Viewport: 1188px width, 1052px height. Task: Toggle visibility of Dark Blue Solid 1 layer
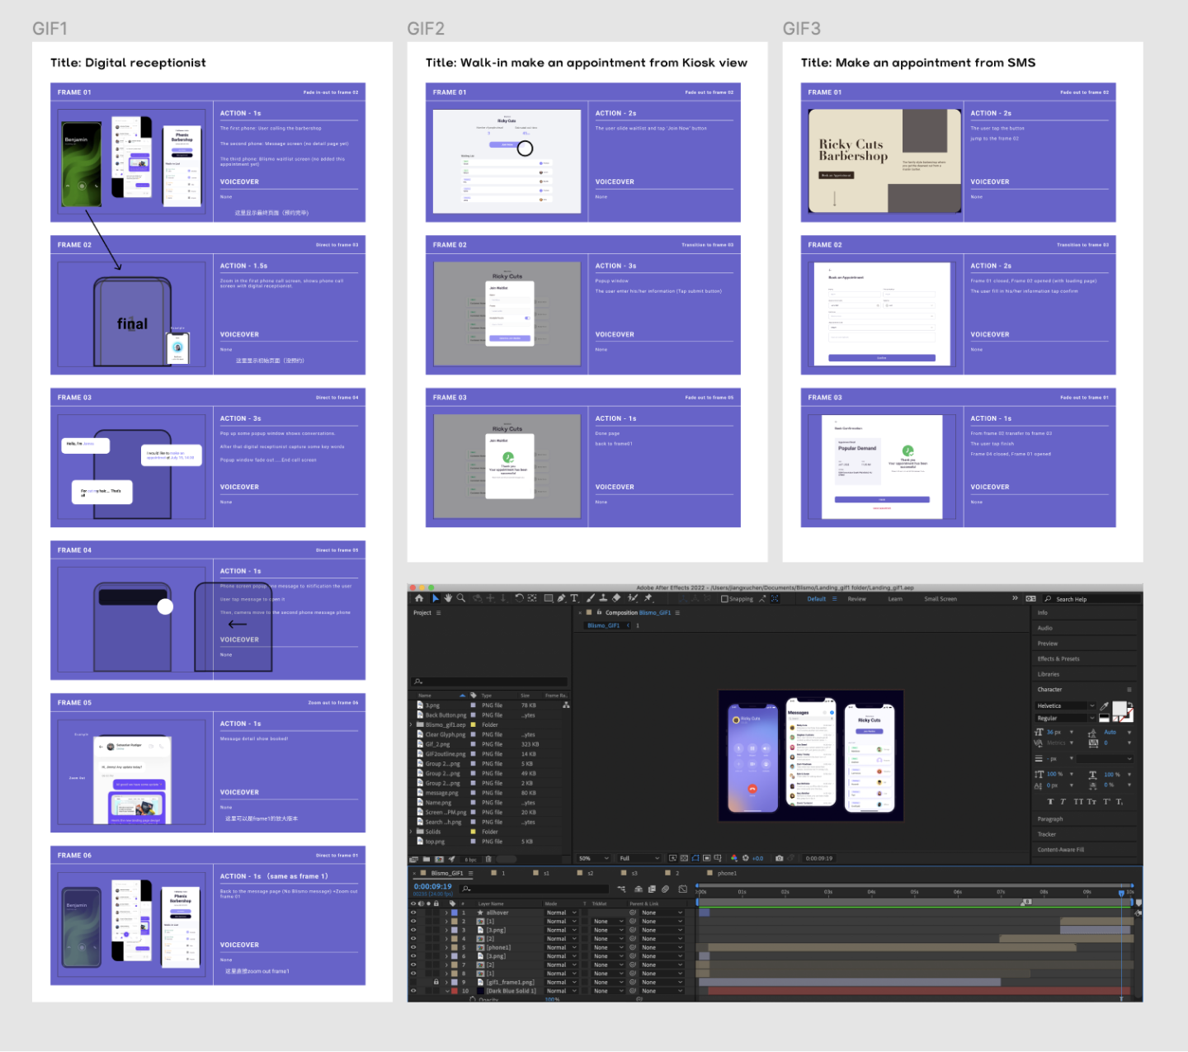point(413,991)
